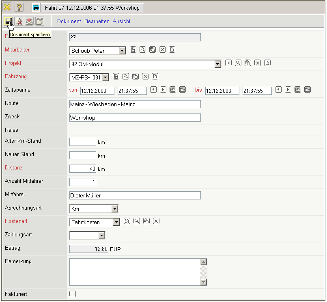Open the Bearbeiten menu
This screenshot has width=327, height=302.
(97, 21)
